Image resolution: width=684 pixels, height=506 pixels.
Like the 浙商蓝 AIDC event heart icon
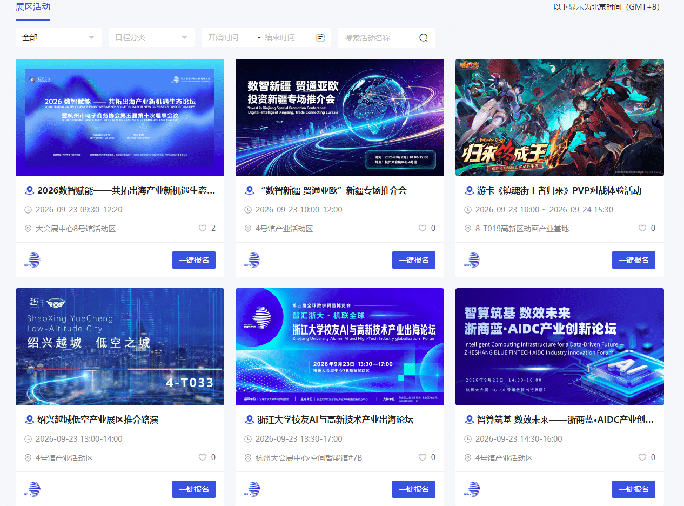pyautogui.click(x=642, y=457)
